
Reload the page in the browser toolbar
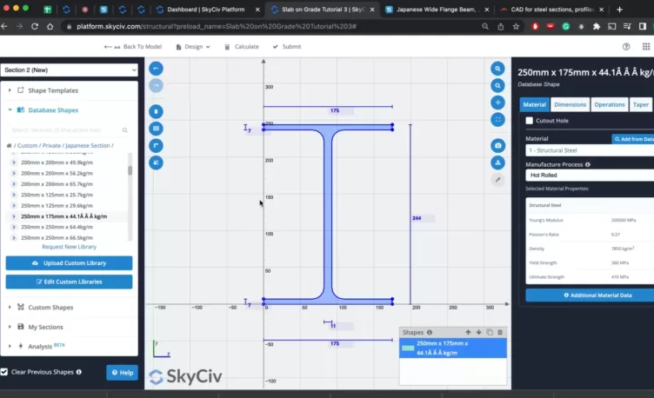point(35,26)
